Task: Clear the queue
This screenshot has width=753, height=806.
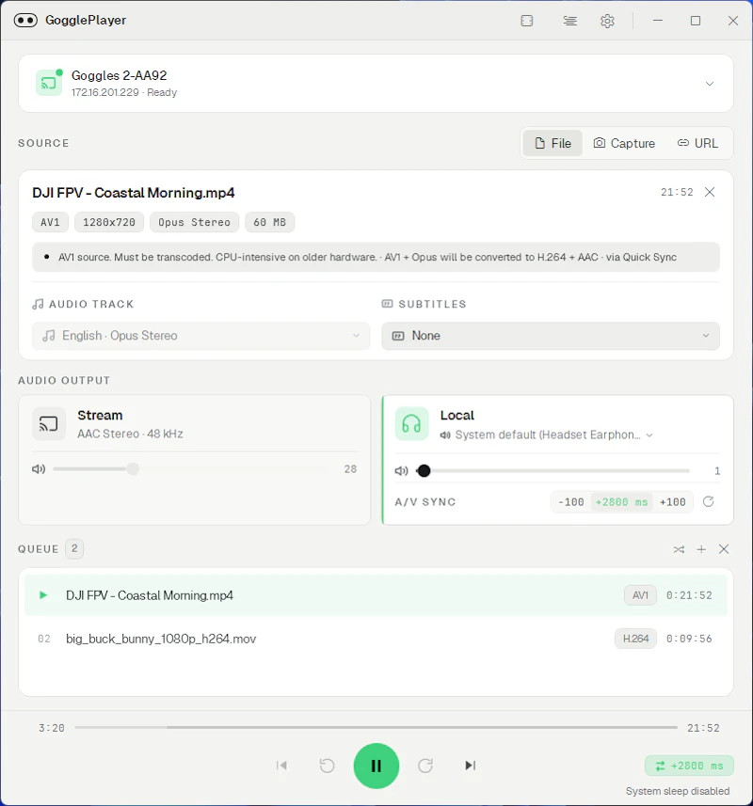Action: 724,549
